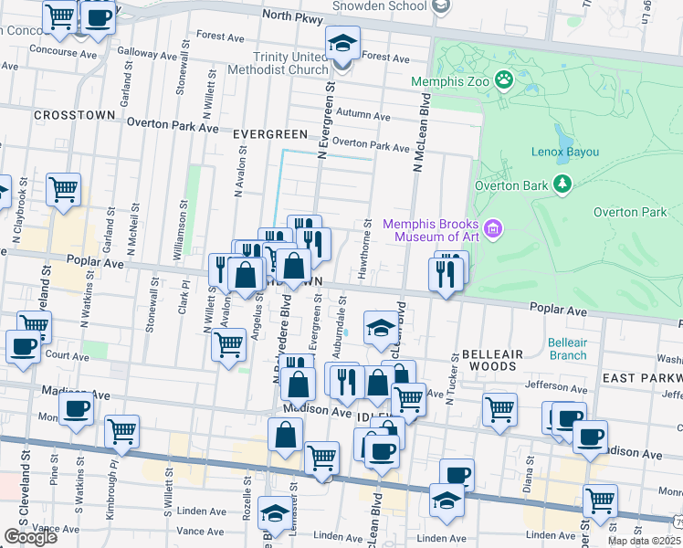
Task: Click the shopping cart marker south of Jefferson Ave
Action: point(500,410)
